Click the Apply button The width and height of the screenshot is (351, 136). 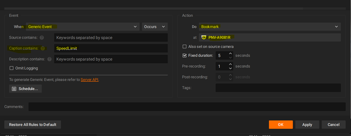click(307, 125)
